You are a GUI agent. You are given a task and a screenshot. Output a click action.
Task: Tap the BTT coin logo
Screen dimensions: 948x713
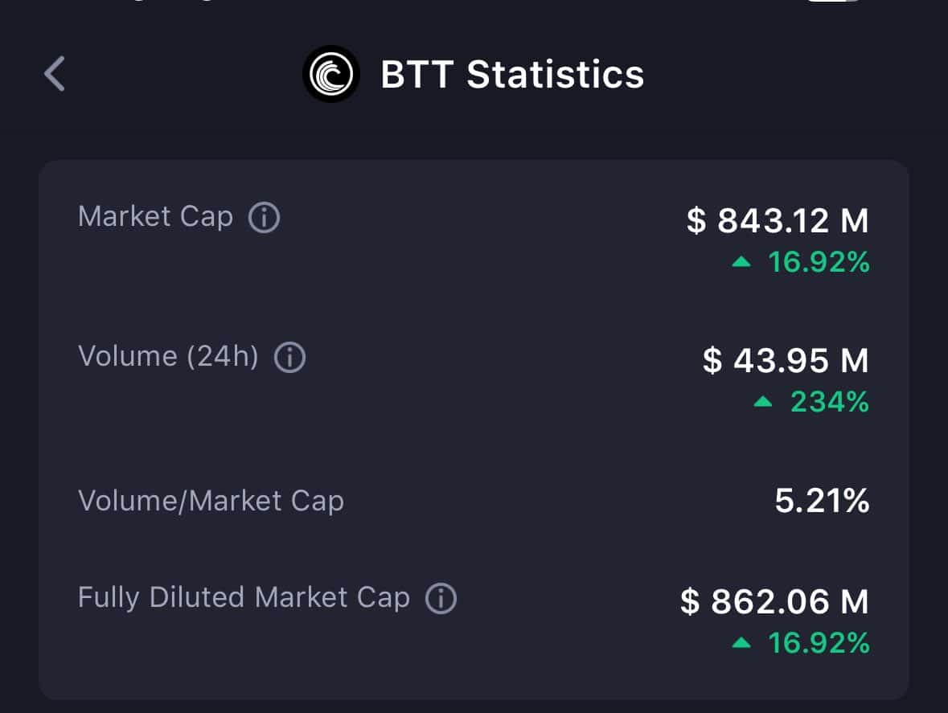pyautogui.click(x=331, y=74)
